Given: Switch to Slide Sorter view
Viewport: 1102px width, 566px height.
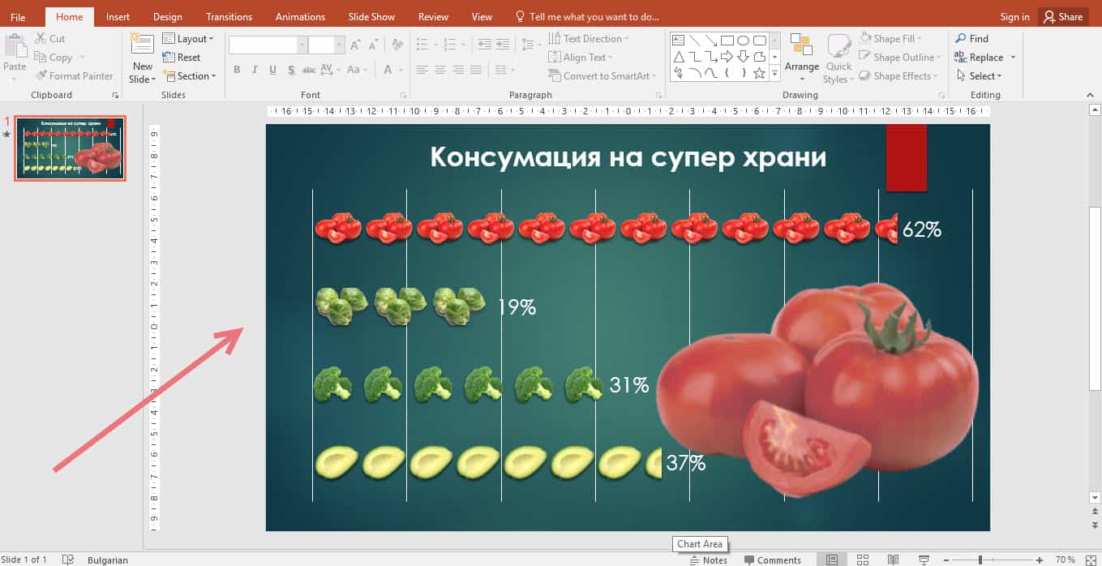Looking at the screenshot, I should pos(863,560).
